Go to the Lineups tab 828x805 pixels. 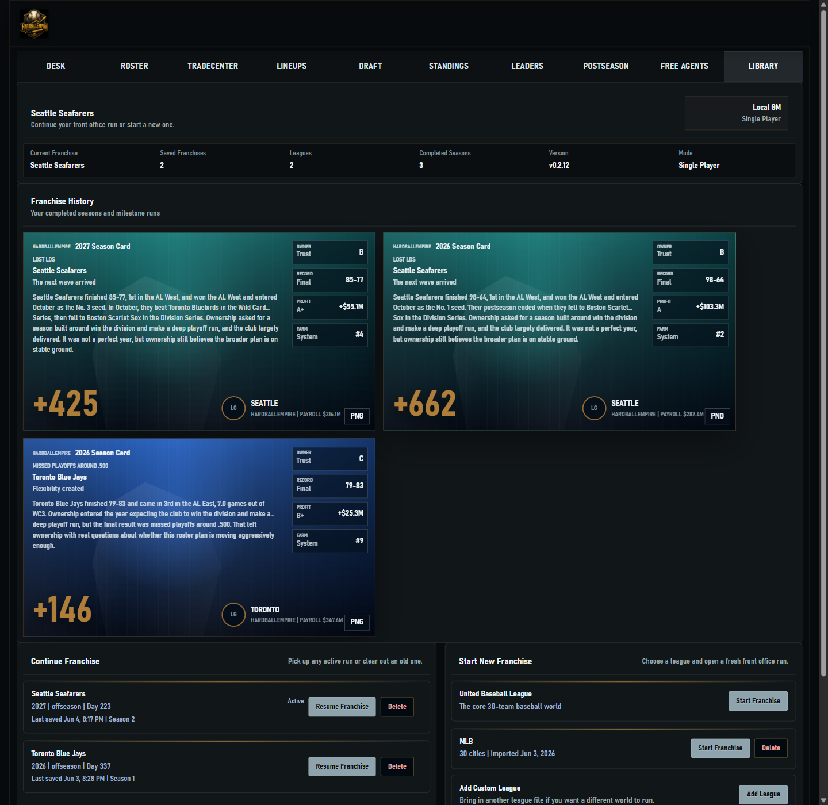coord(292,66)
